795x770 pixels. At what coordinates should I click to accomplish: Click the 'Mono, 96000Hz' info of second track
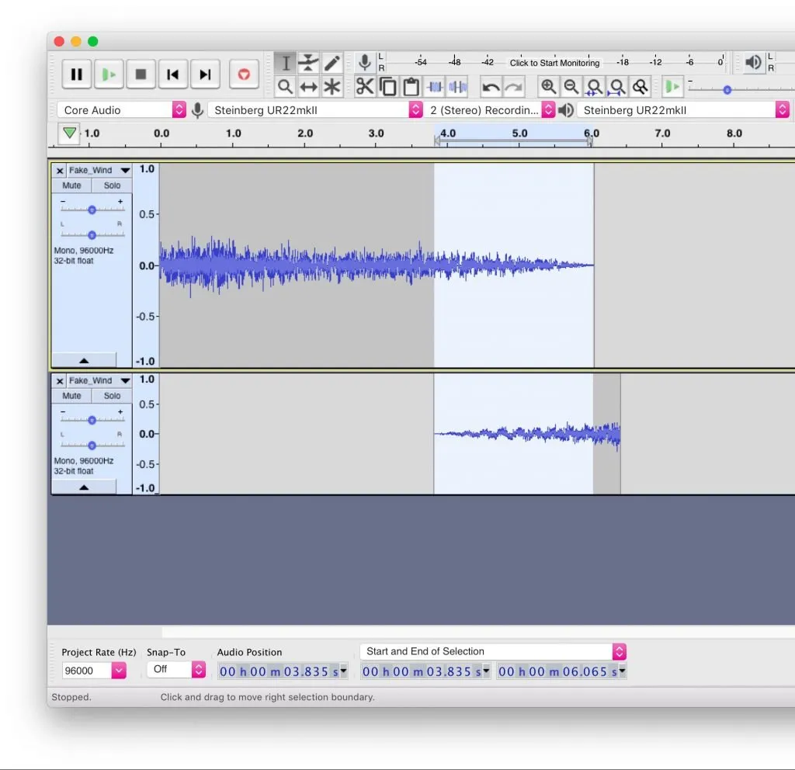84,461
